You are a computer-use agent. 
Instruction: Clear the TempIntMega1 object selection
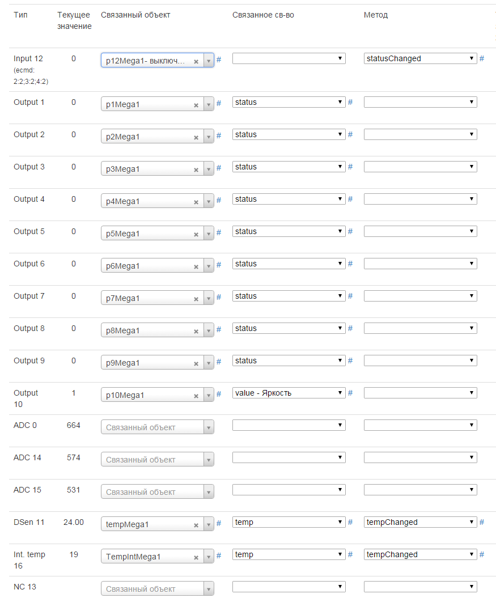click(x=196, y=557)
